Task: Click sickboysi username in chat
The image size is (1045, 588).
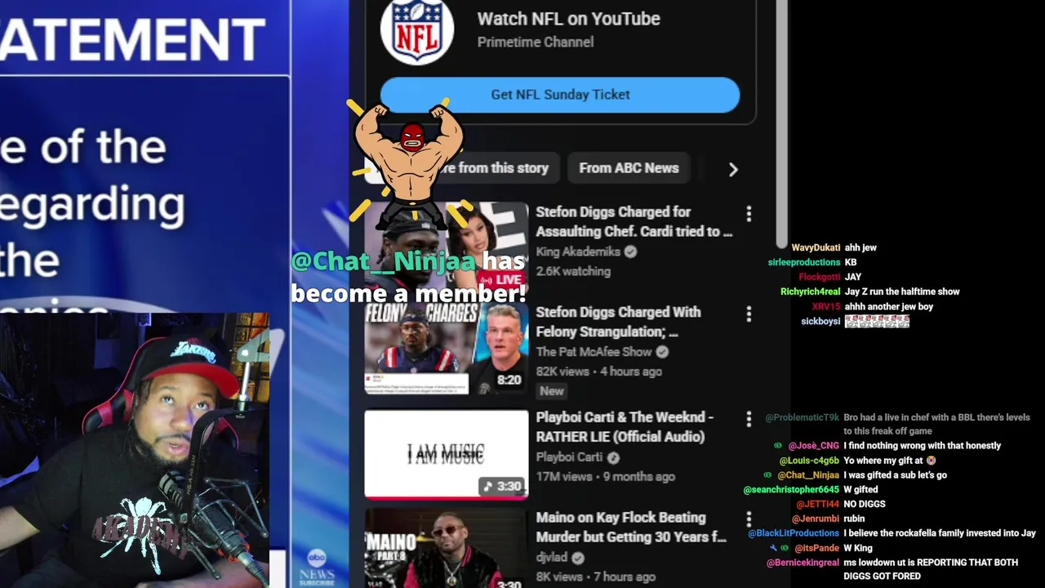Action: pyautogui.click(x=820, y=322)
